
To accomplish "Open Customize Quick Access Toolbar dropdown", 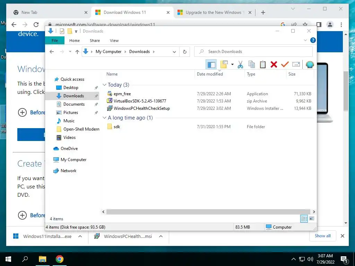I will [x=76, y=32].
